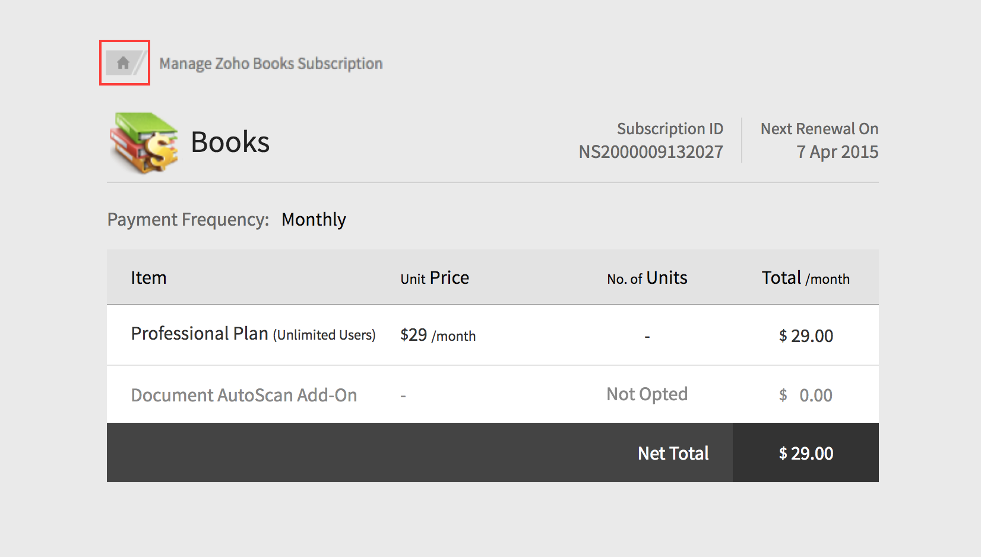Click the Monthly payment frequency value
This screenshot has height=557, width=981.
click(x=314, y=220)
